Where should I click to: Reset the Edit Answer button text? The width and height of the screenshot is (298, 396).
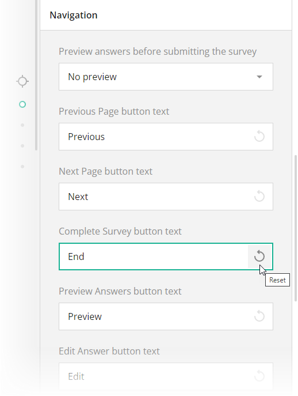(x=259, y=376)
